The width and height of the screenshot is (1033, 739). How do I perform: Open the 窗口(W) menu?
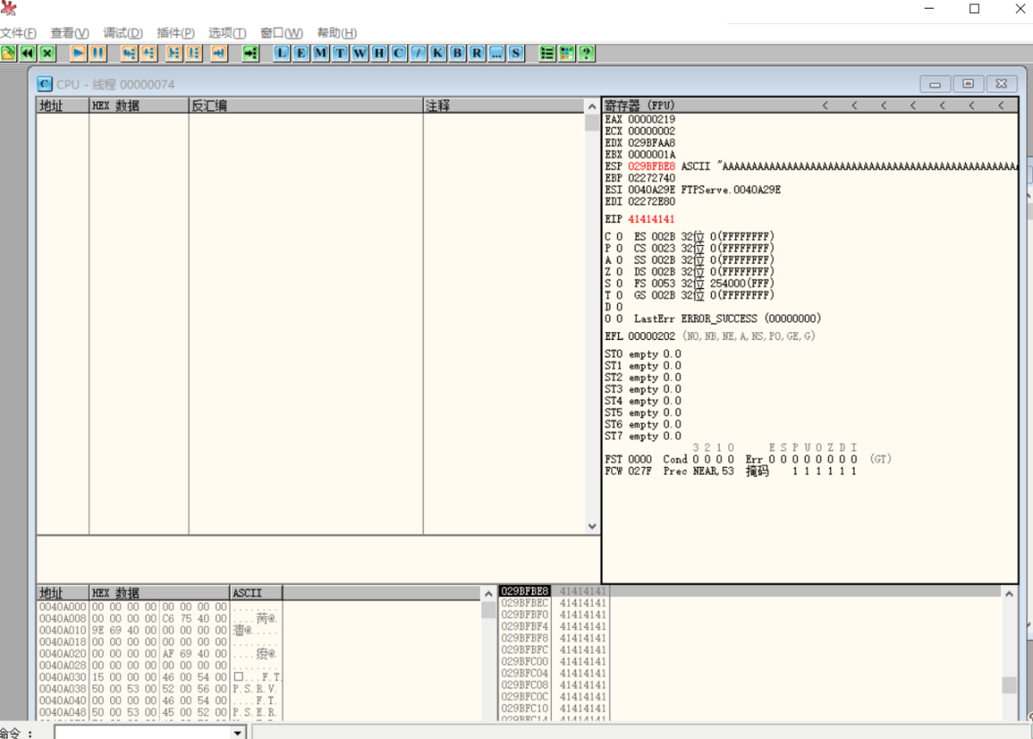(281, 33)
